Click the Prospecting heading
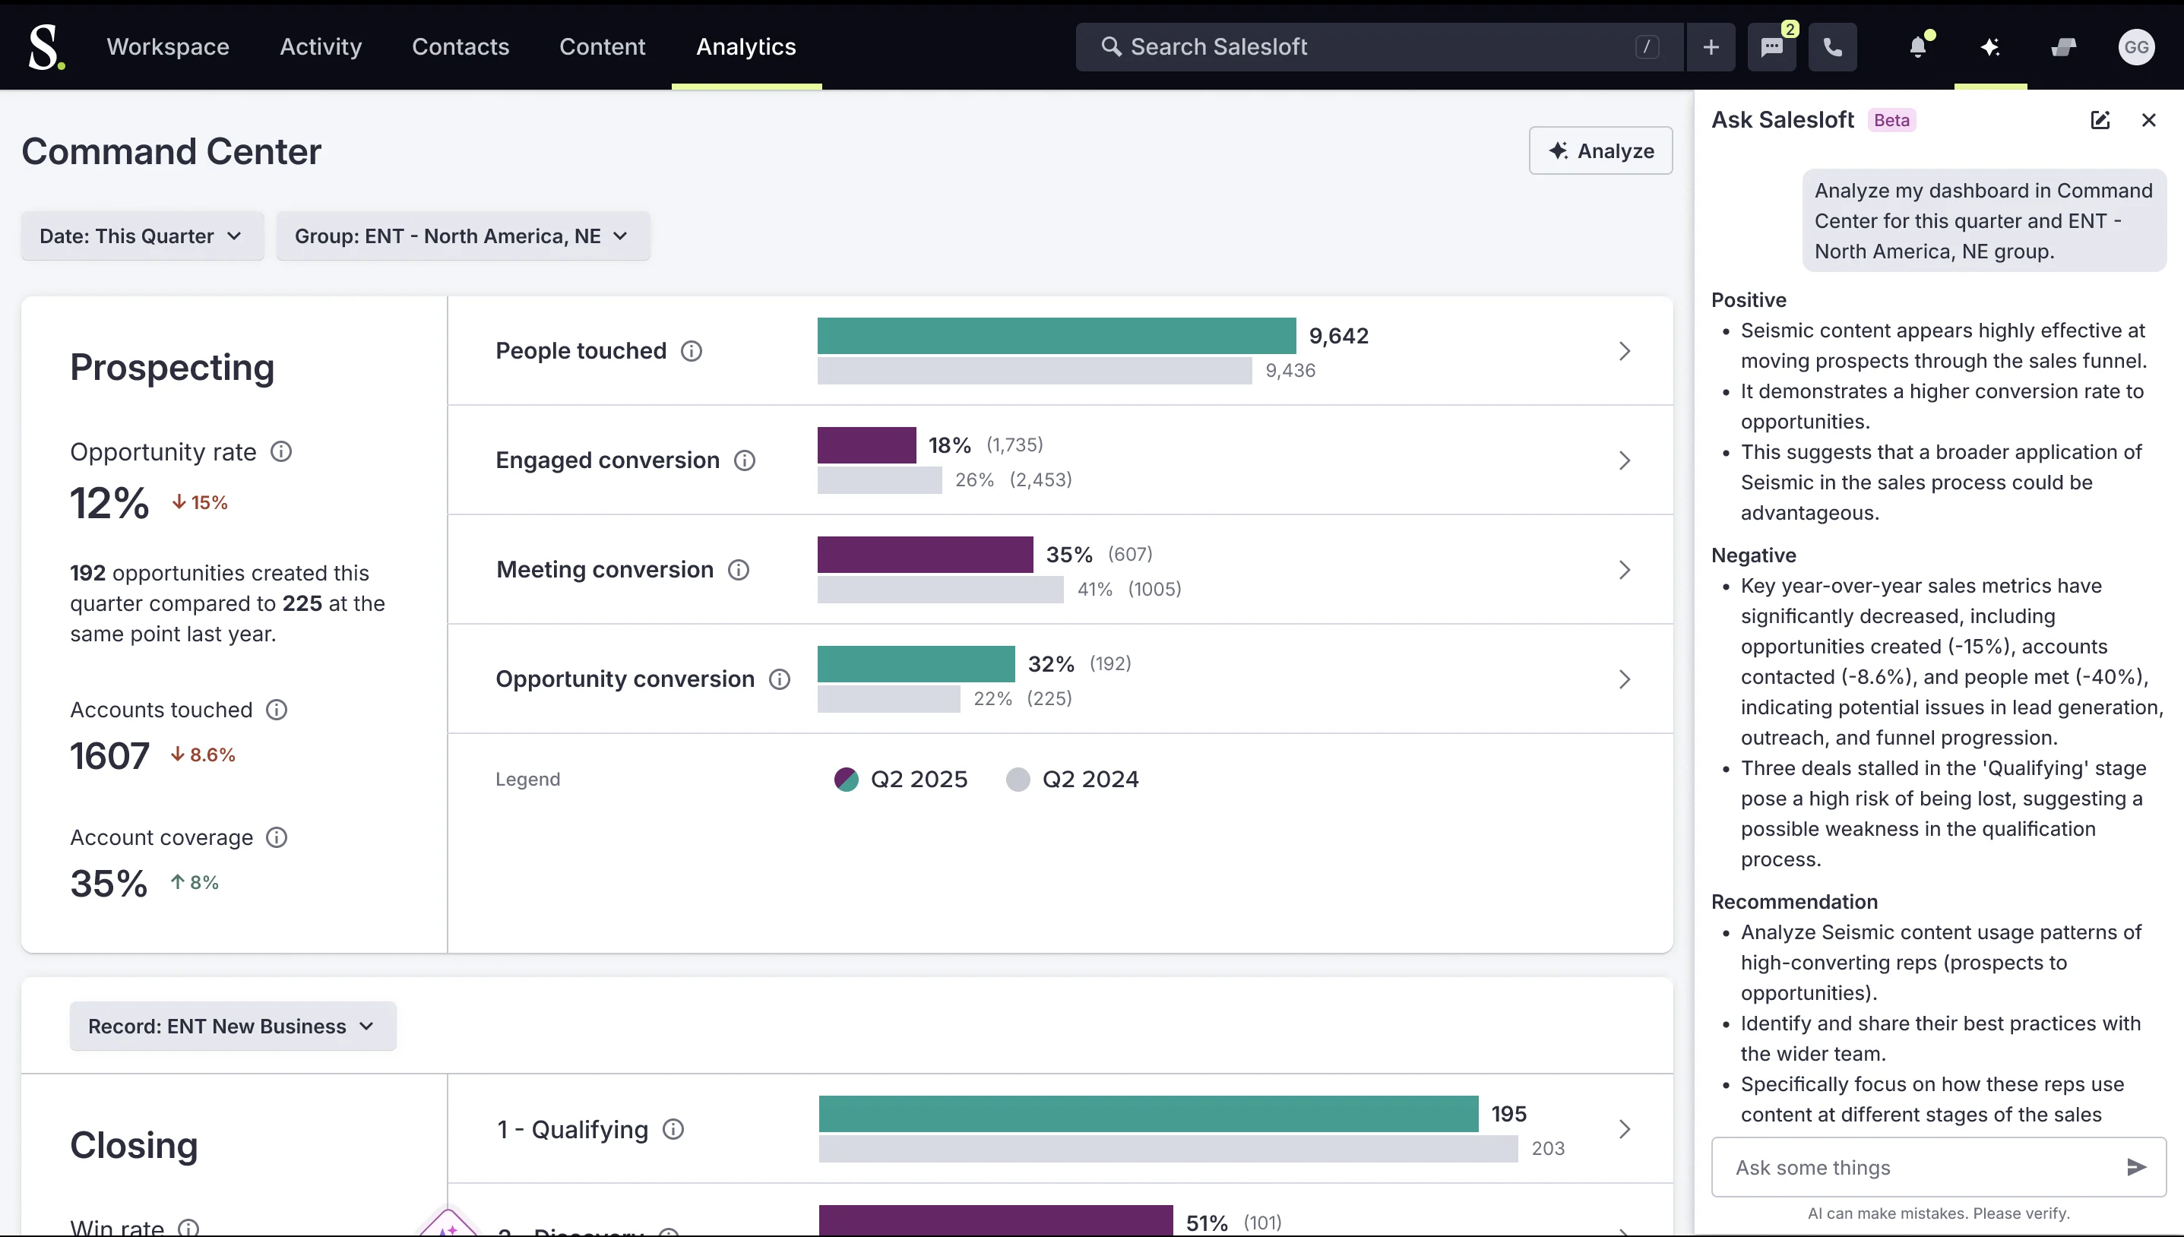Screen dimensions: 2184x1237 (173, 367)
